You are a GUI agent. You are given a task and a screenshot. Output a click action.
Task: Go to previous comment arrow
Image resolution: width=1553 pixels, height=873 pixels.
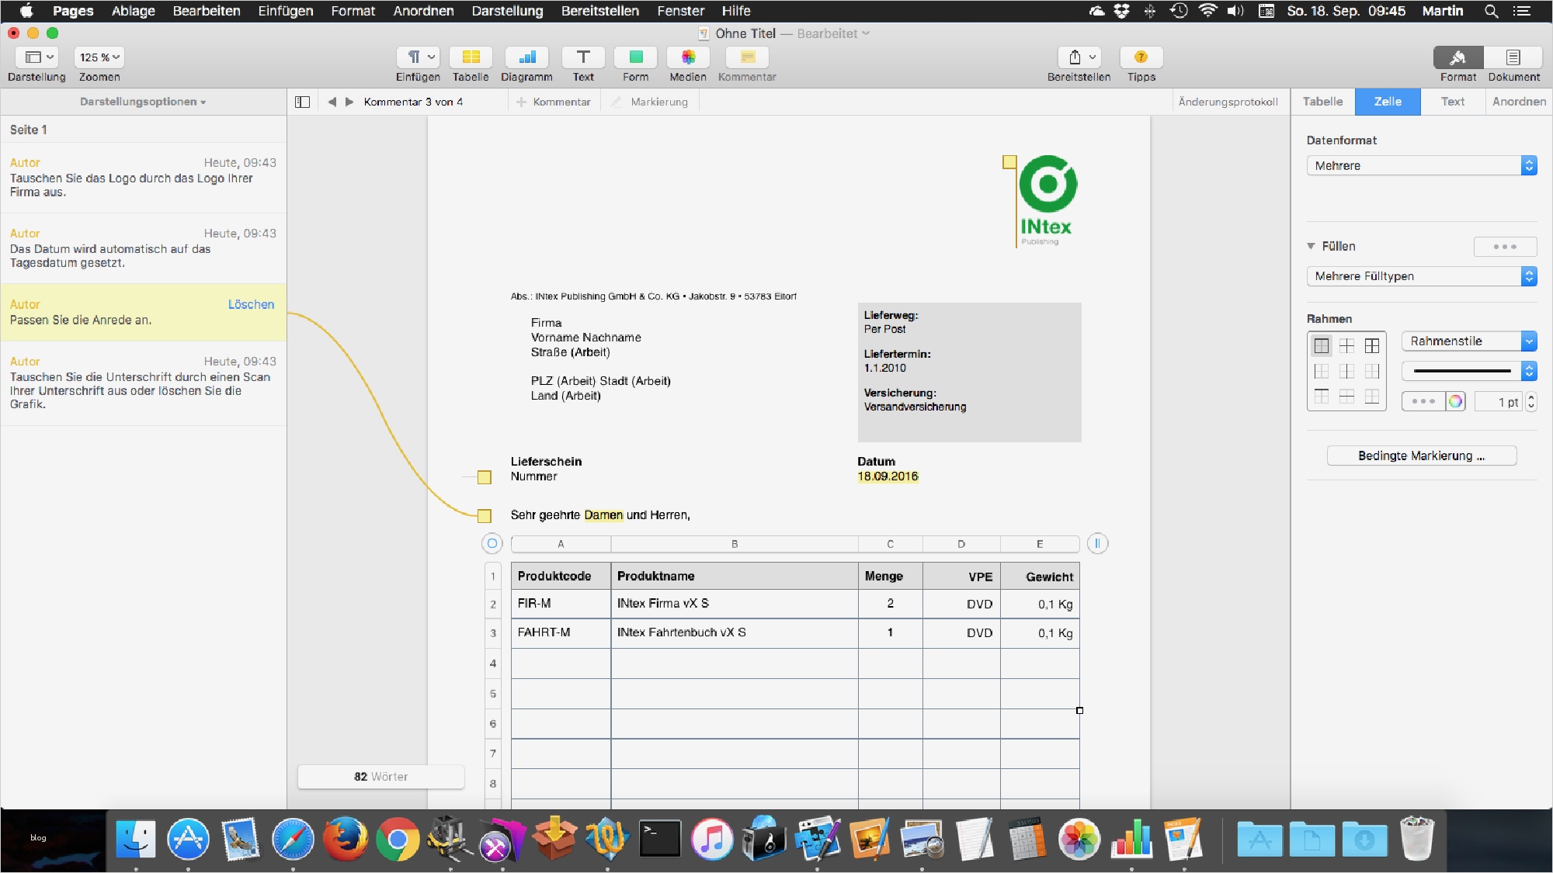coord(332,102)
